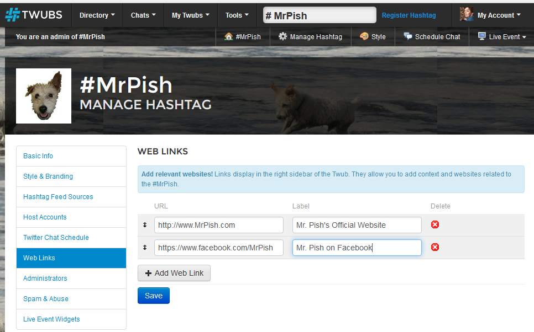The height and width of the screenshot is (332, 534).
Task: Open Live Event Widgets section
Action: coord(71,319)
